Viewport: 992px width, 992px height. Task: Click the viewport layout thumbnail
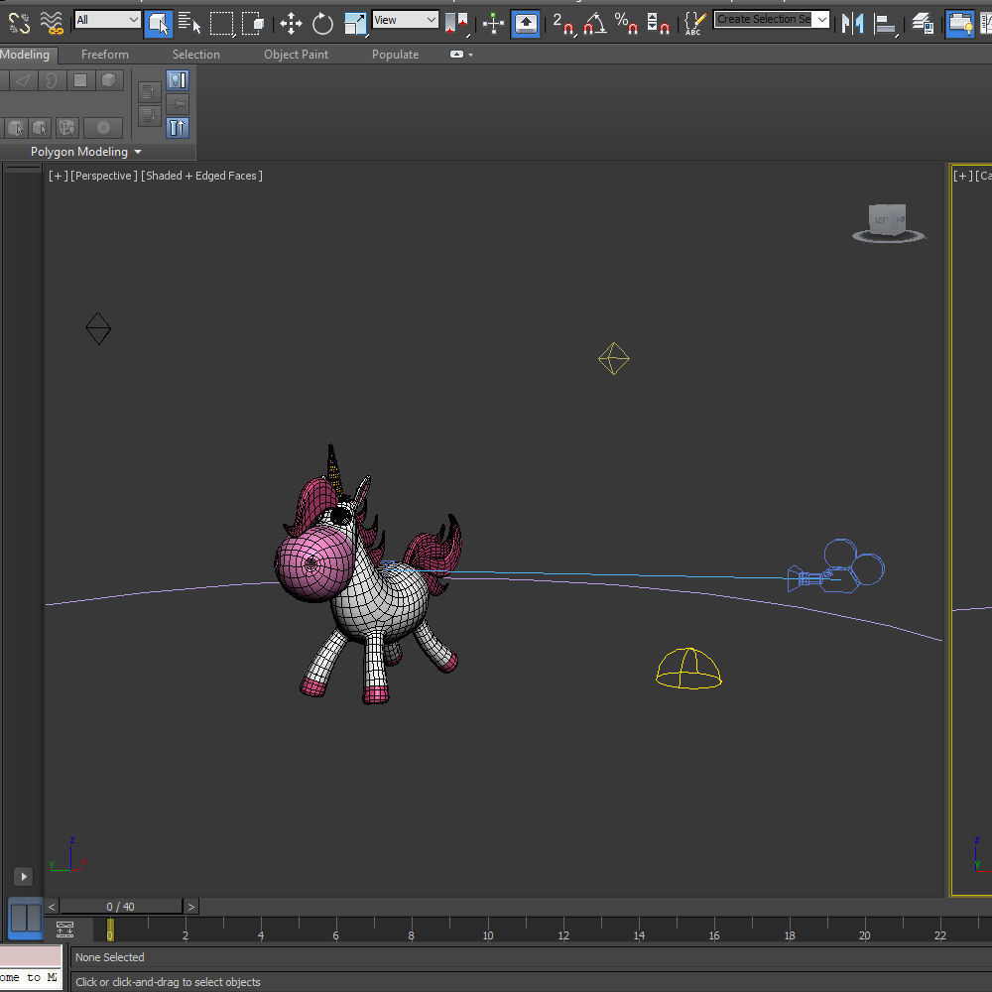[x=26, y=918]
